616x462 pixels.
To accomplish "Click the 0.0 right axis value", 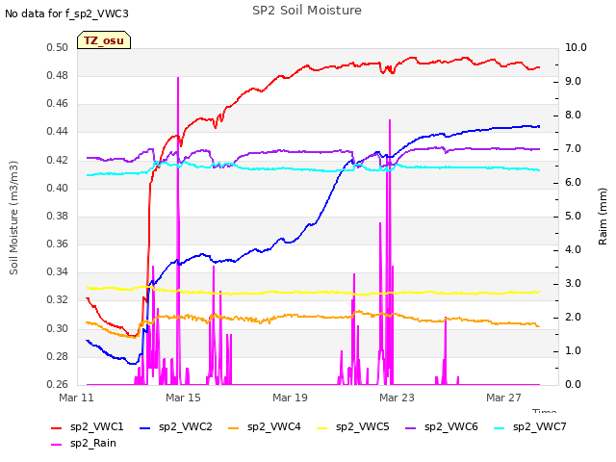I will tap(574, 385).
